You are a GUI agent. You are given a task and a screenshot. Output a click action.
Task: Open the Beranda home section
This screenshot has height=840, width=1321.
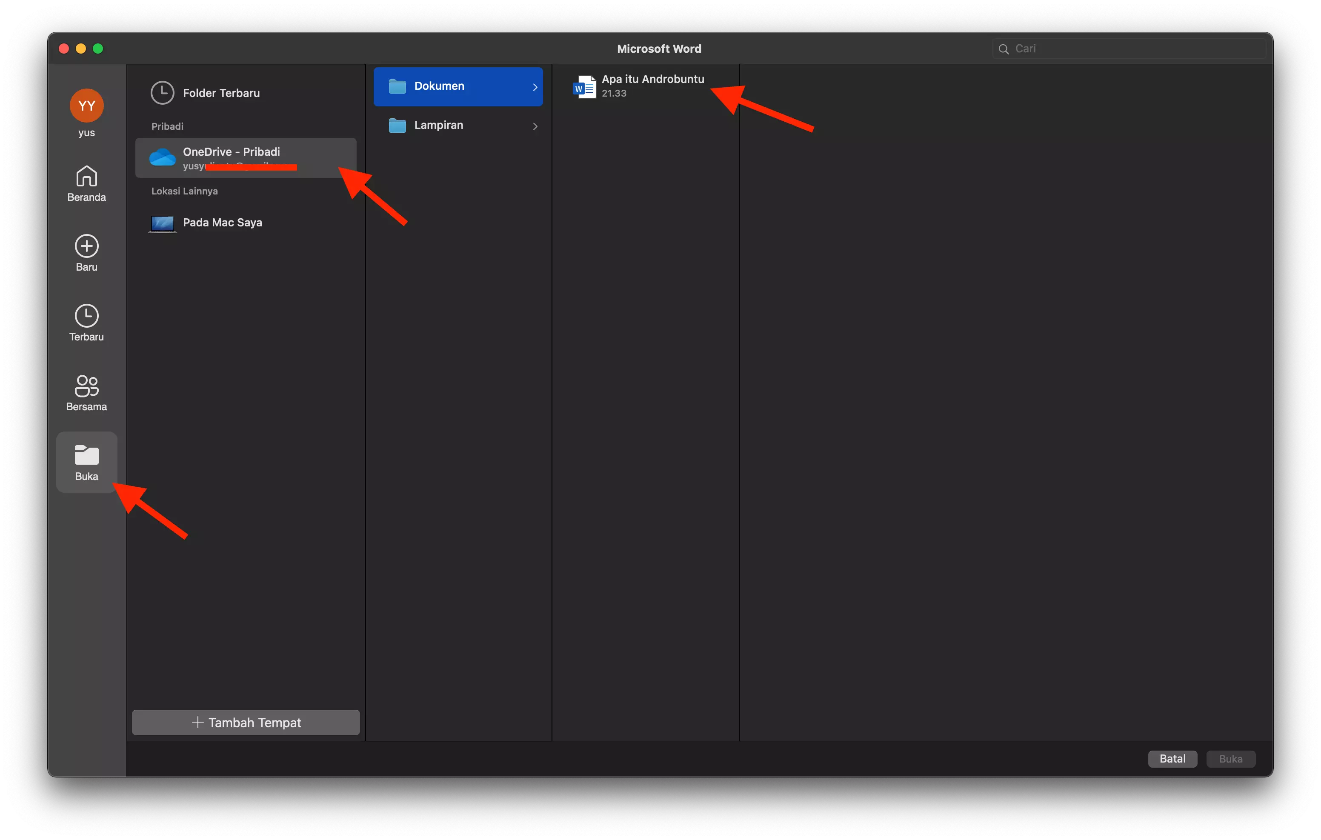pyautogui.click(x=87, y=184)
